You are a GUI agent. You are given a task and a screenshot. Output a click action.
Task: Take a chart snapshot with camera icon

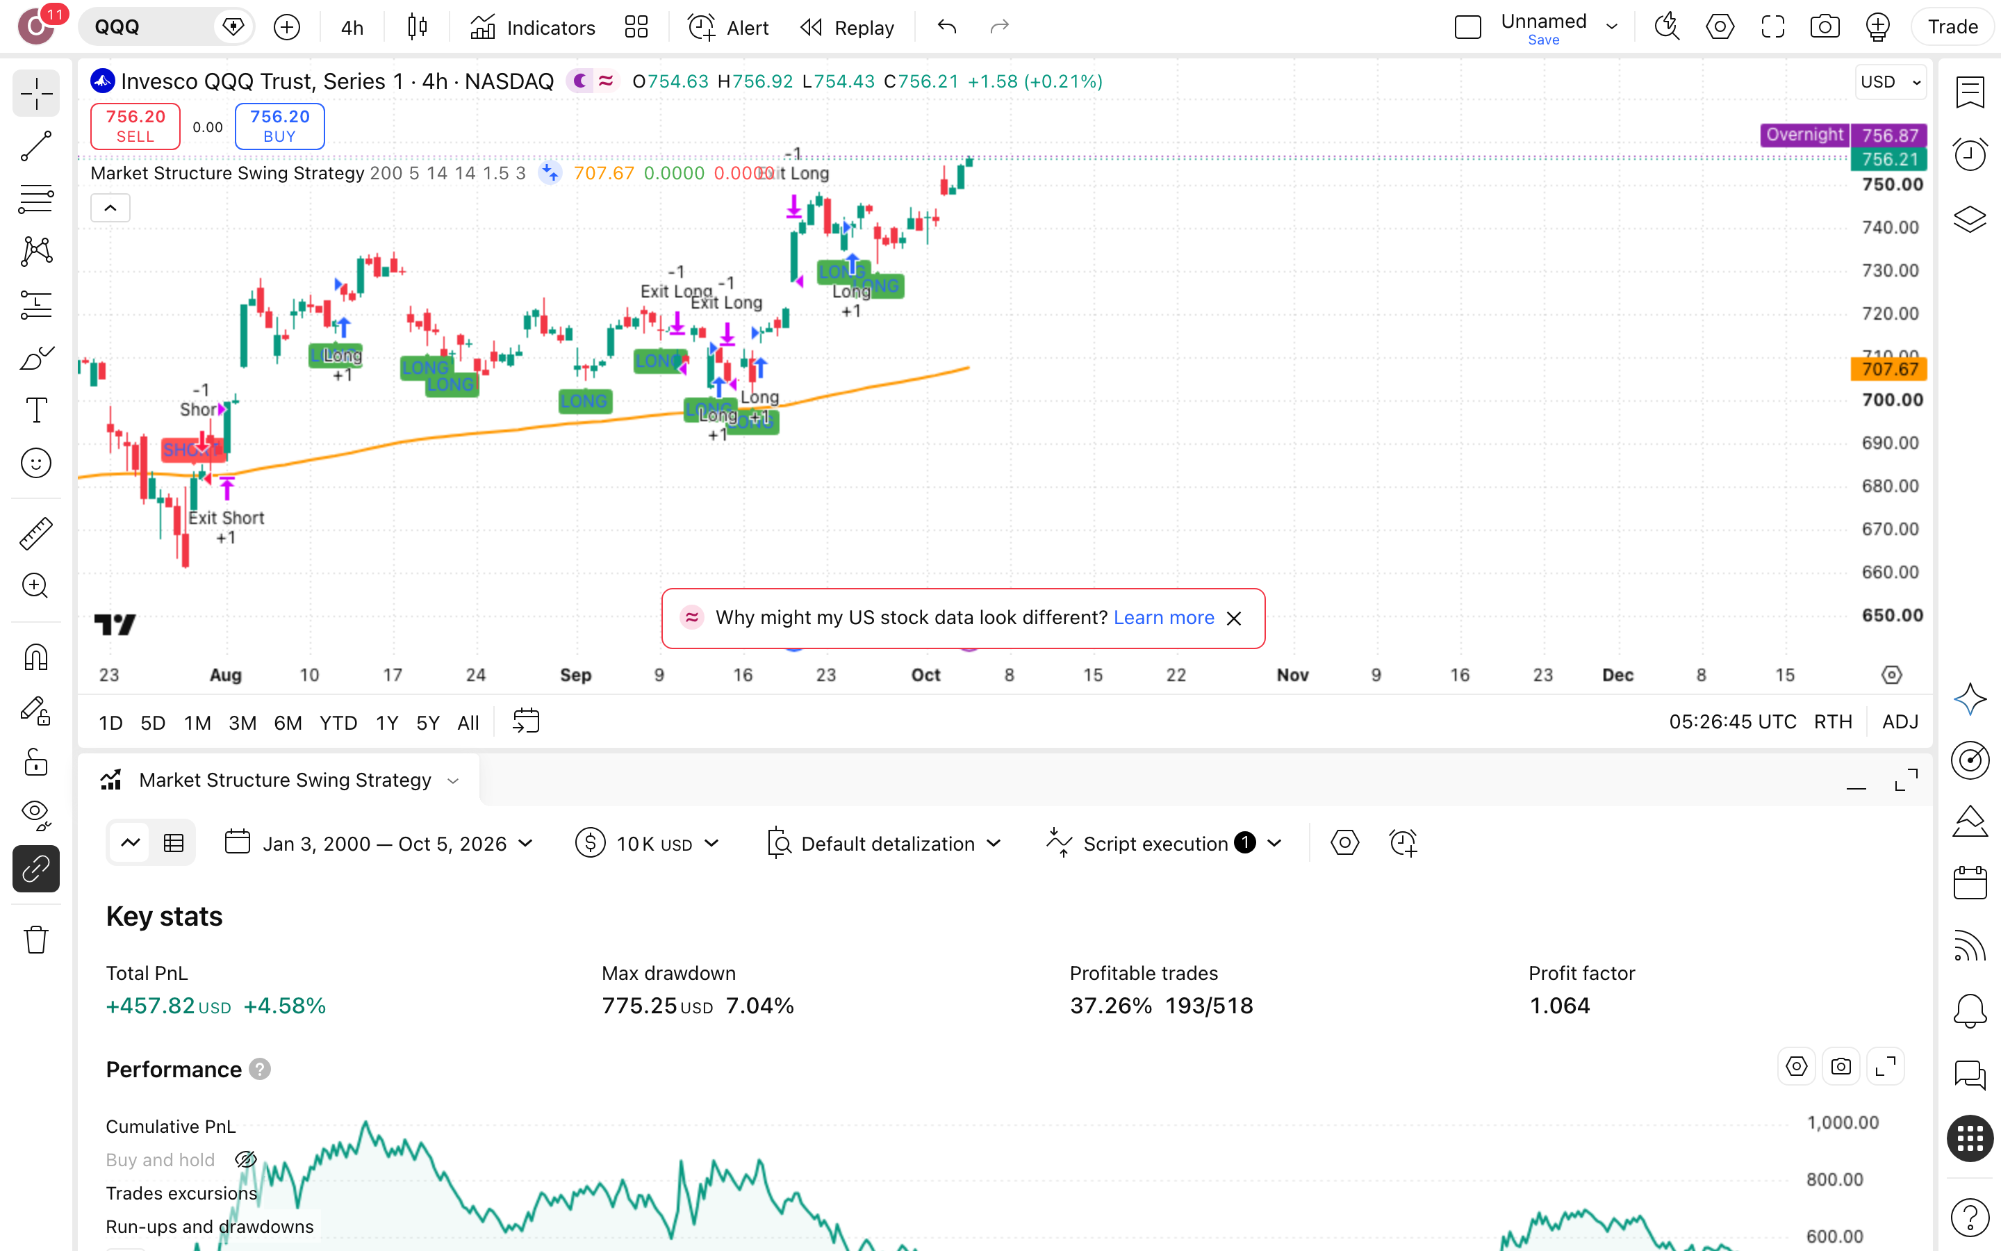click(x=1825, y=27)
